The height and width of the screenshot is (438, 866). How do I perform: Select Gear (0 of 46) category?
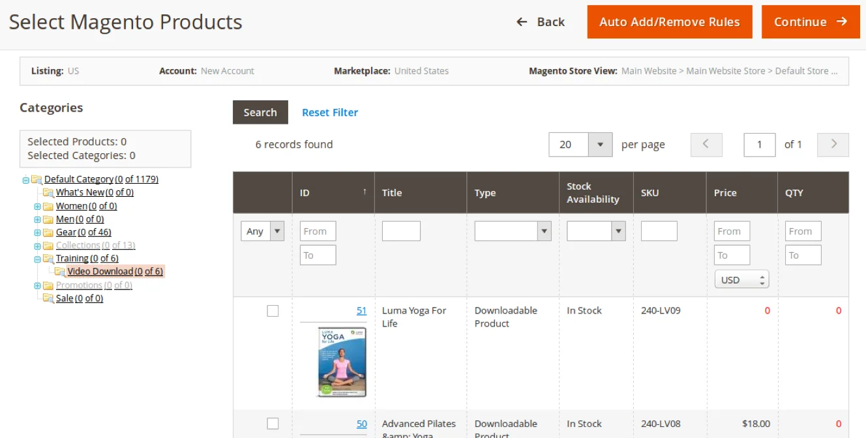tap(83, 232)
